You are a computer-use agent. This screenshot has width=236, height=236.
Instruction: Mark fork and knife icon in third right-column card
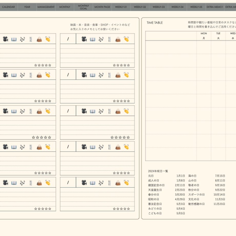pos(110,111)
